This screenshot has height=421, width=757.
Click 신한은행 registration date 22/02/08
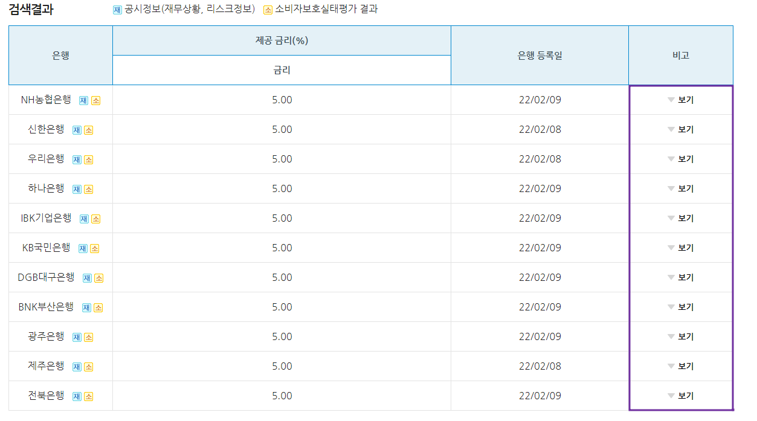(x=540, y=129)
